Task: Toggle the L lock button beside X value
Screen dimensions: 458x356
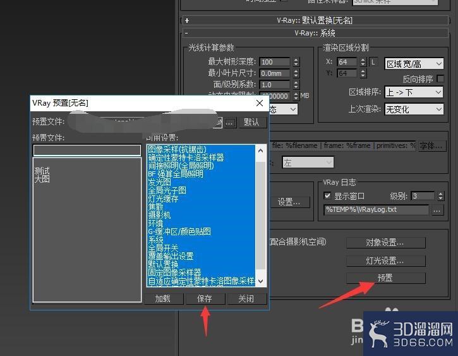Action: point(373,62)
